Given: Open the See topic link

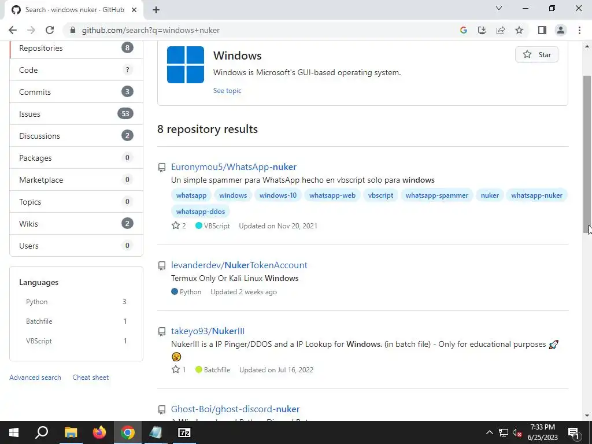Looking at the screenshot, I should (227, 91).
